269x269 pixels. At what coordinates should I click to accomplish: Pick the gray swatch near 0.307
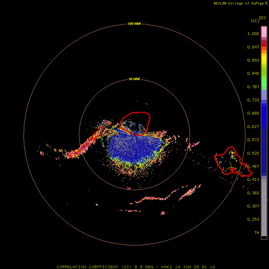coord(264,208)
